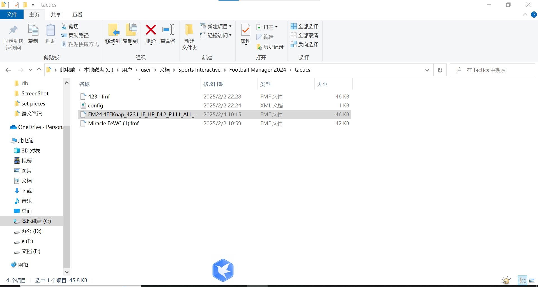Screen dimensions: 538x287
Task: Delete file with red X 删除
Action: pyautogui.click(x=151, y=34)
